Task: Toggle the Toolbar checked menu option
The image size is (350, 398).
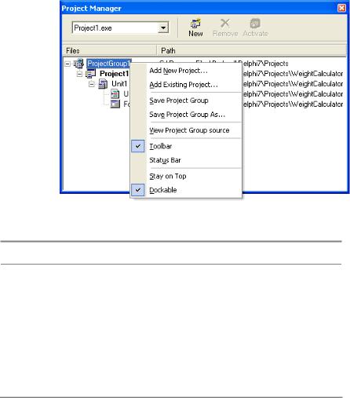Action: pos(186,146)
